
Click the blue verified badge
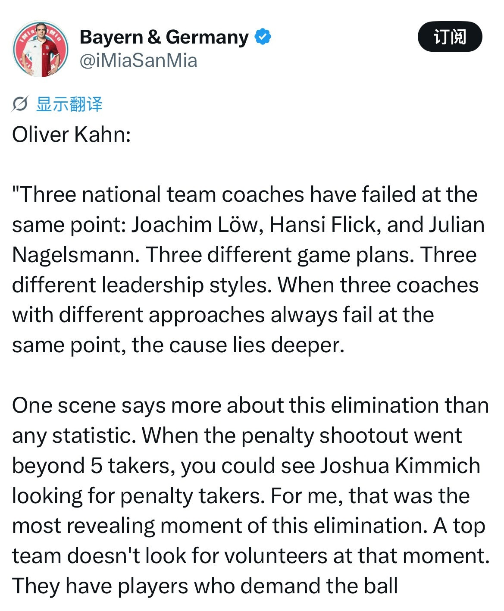click(x=263, y=37)
